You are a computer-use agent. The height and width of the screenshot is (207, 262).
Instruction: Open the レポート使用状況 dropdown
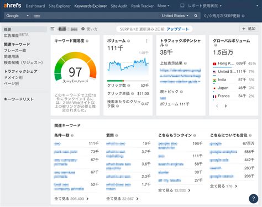[205, 6]
